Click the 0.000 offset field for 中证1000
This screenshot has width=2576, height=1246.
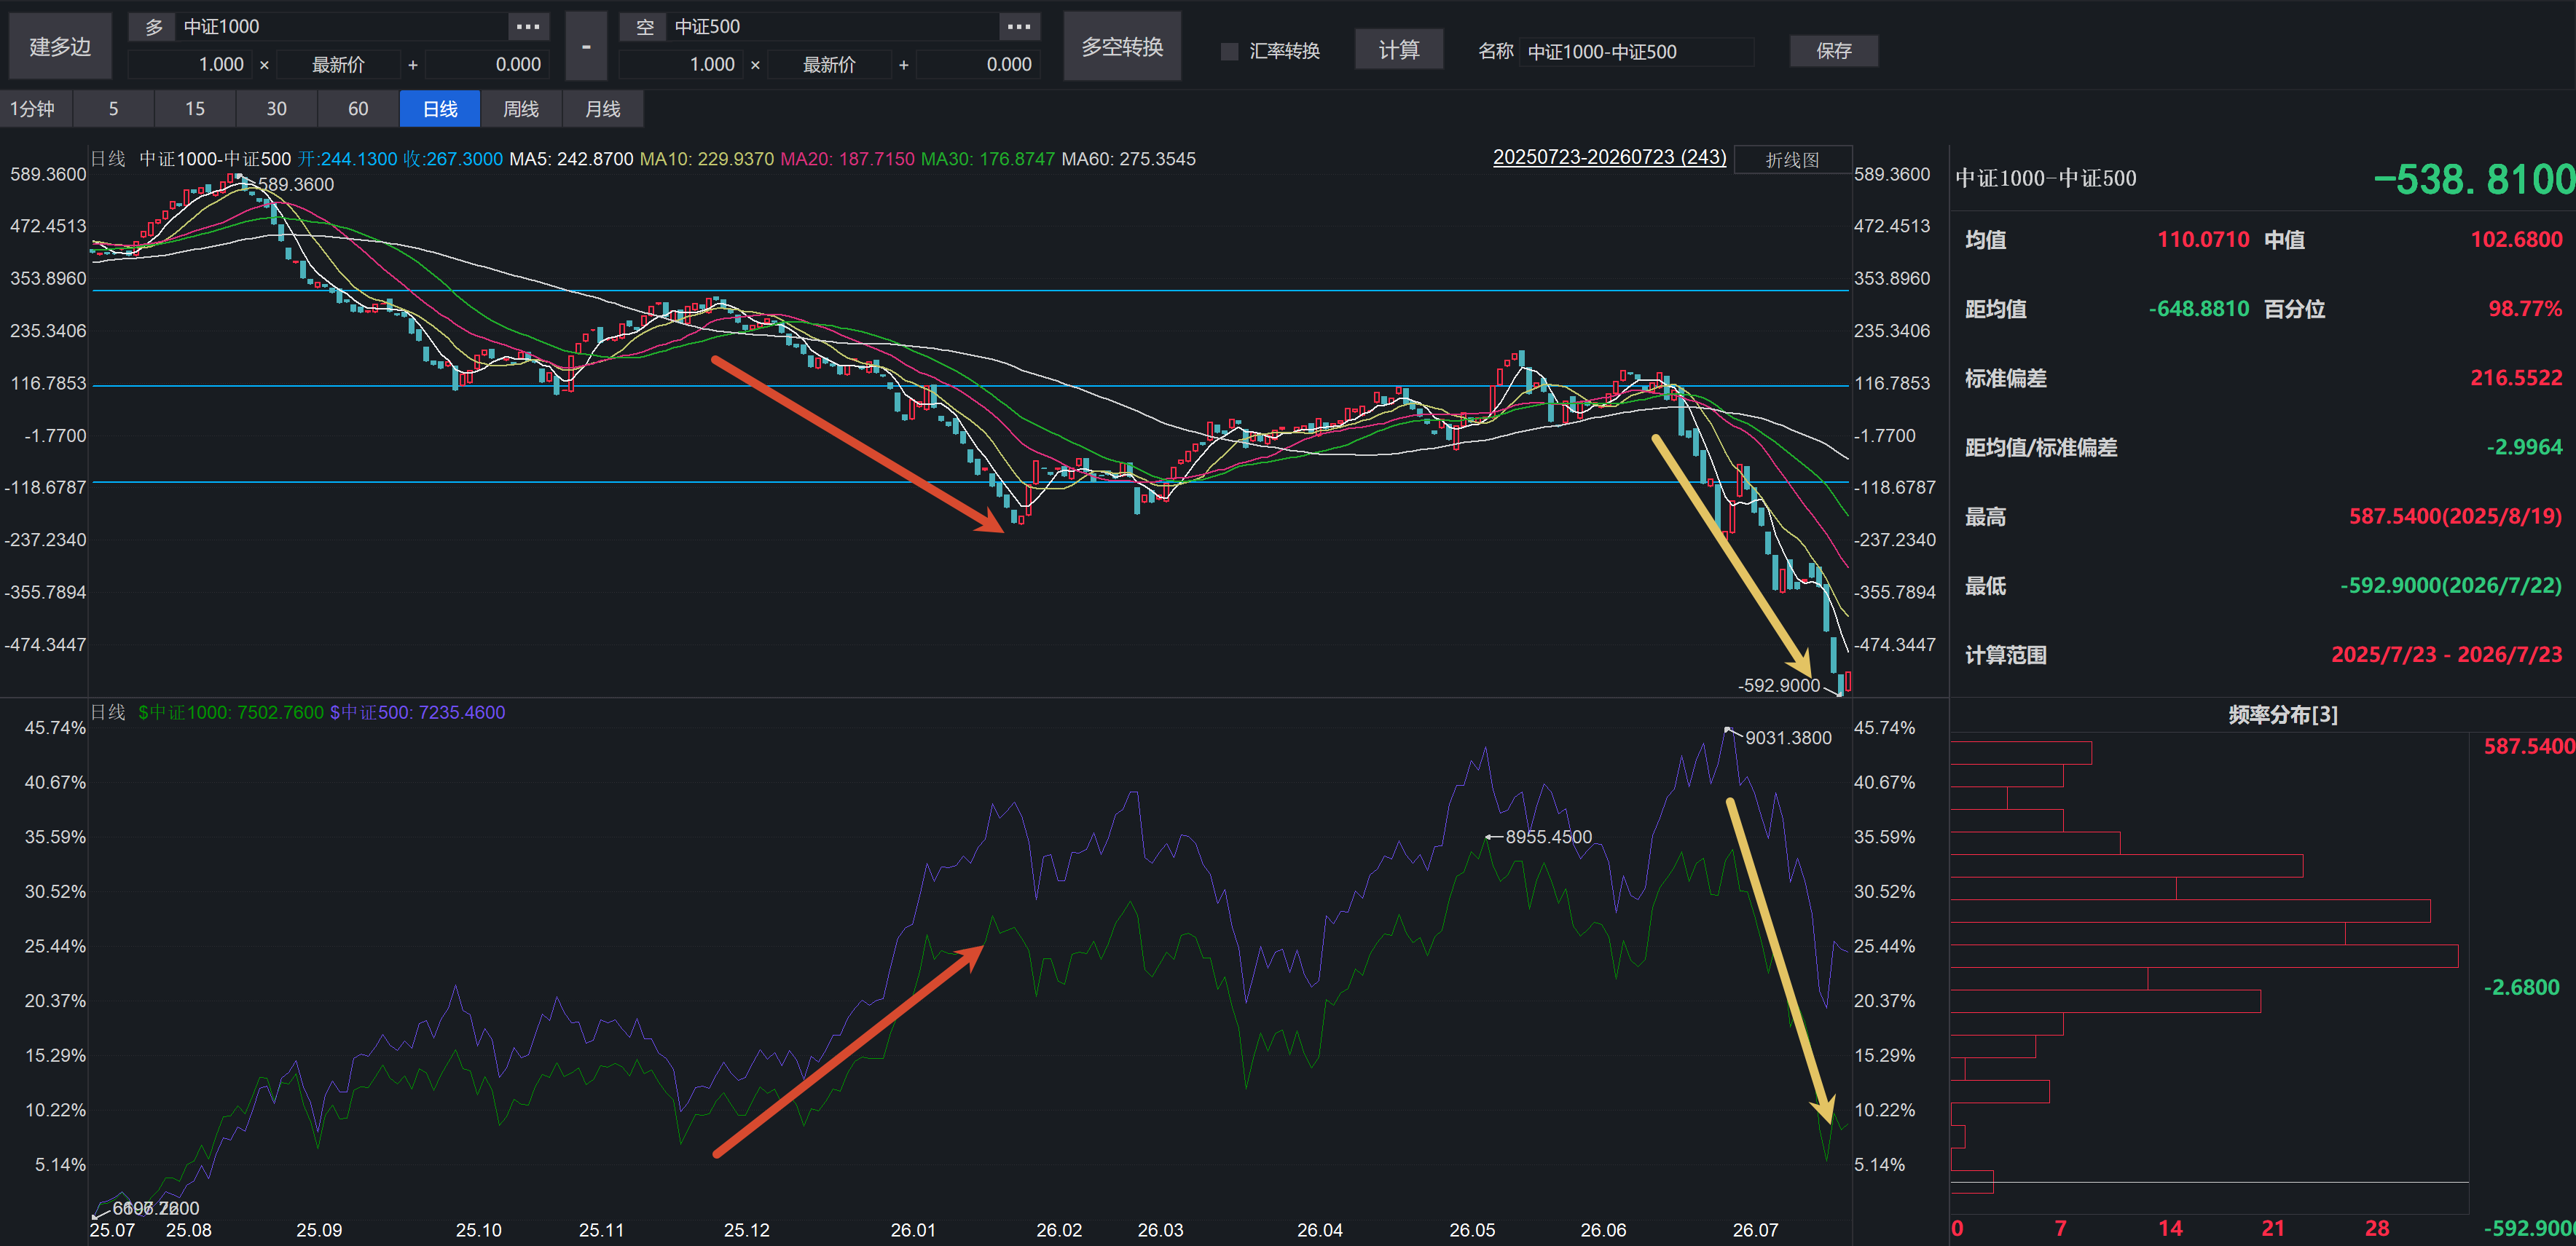[487, 65]
